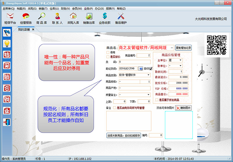Open the 报表(Y) menu

[x=110, y=9]
